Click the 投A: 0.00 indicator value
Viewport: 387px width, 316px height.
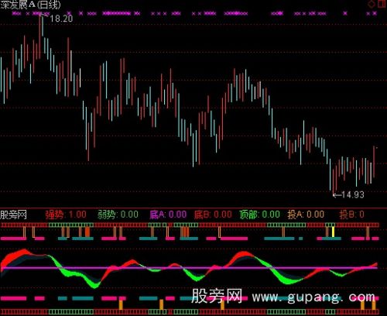pyautogui.click(x=306, y=215)
